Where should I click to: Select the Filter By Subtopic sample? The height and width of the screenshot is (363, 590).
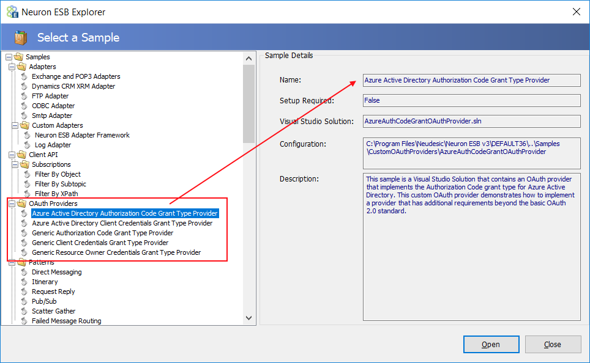click(60, 184)
